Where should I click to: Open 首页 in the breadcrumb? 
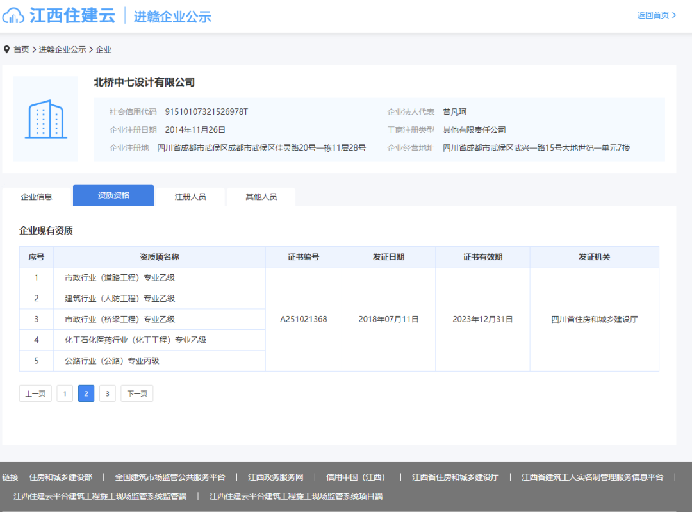(x=21, y=49)
